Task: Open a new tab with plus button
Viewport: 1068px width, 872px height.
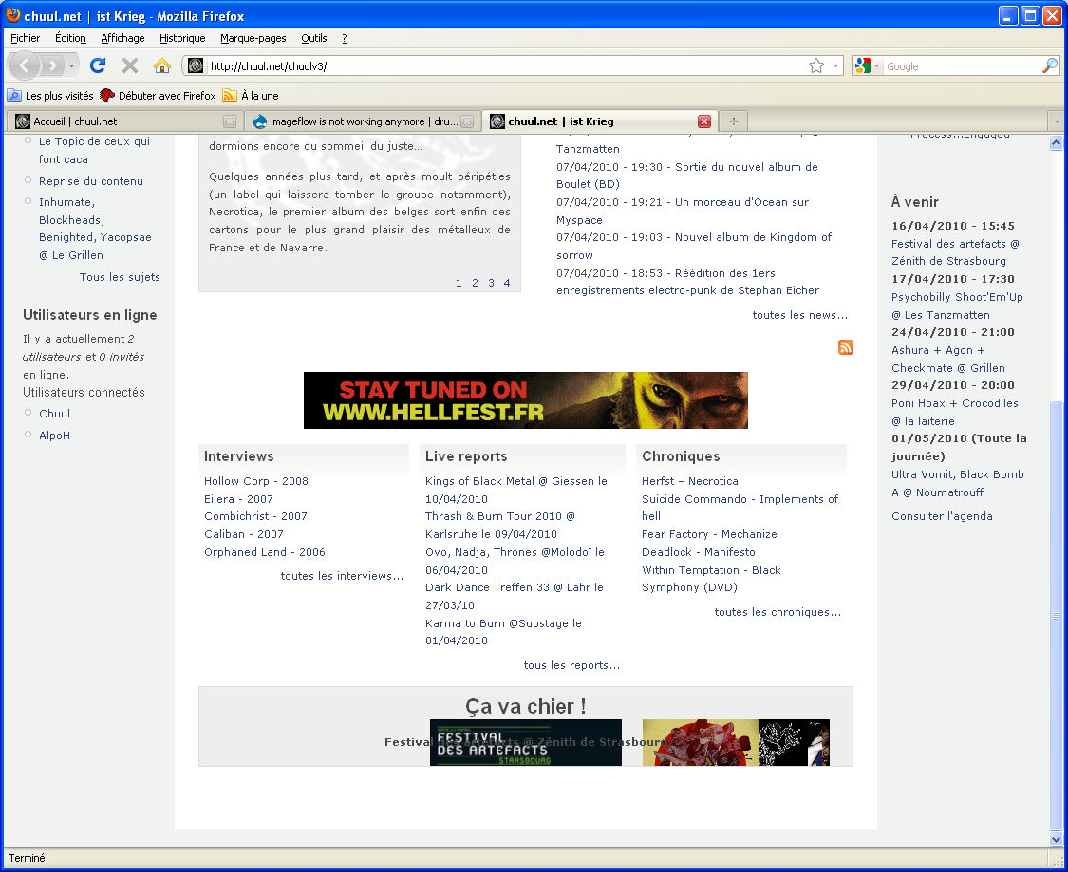Action: click(734, 121)
